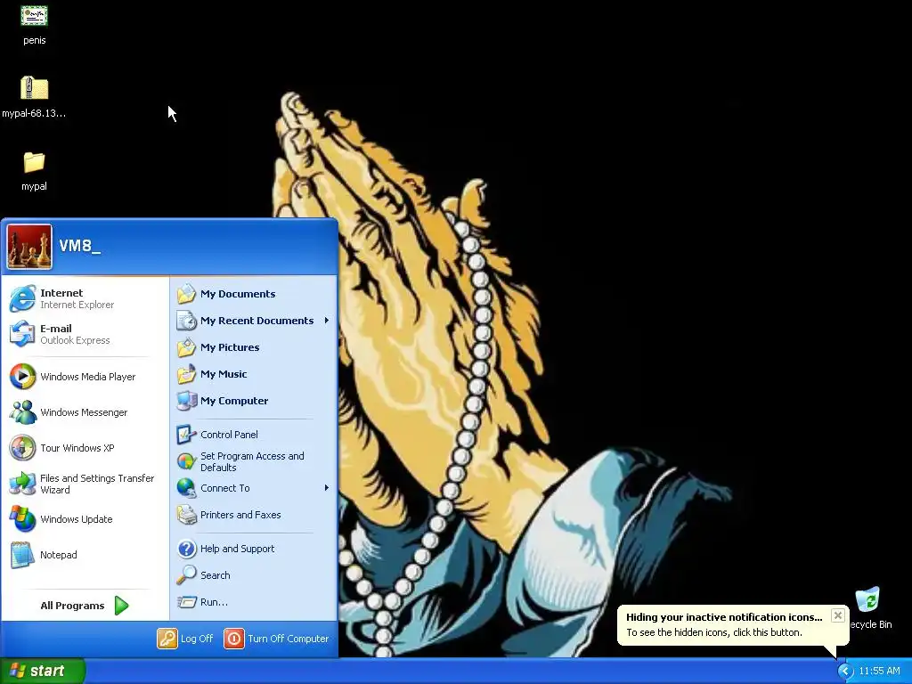Click the Turn Off Computer power icon
This screenshot has width=912, height=684.
pyautogui.click(x=234, y=639)
